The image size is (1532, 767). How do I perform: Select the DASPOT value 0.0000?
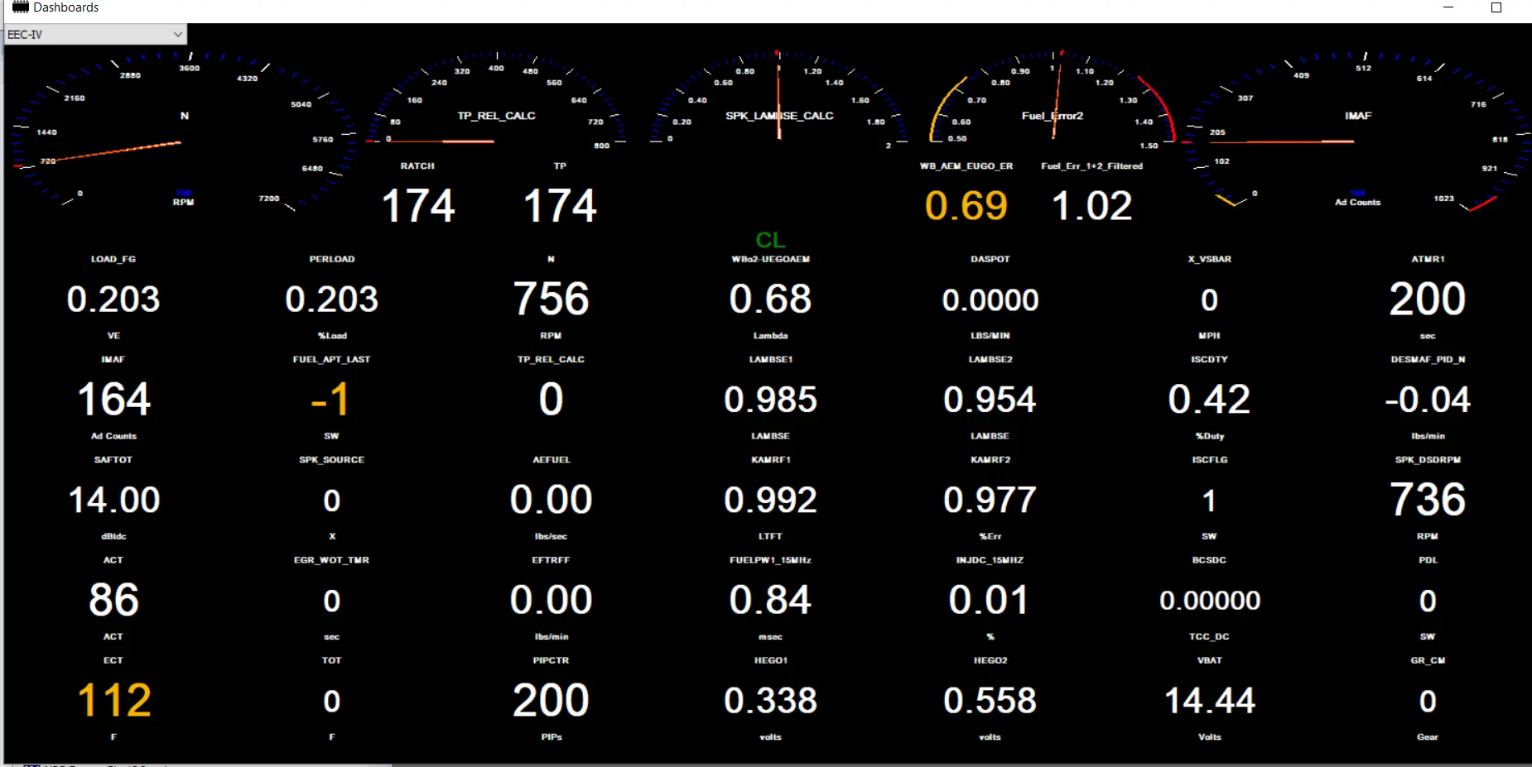coord(990,300)
